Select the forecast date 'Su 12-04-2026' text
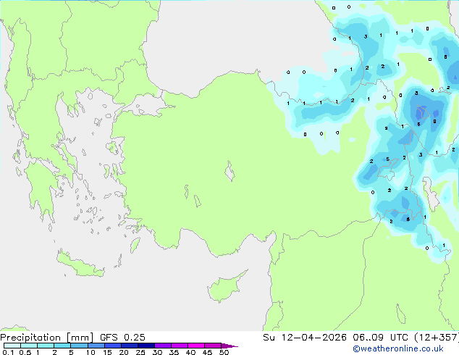459x355 pixels. [x=305, y=338]
